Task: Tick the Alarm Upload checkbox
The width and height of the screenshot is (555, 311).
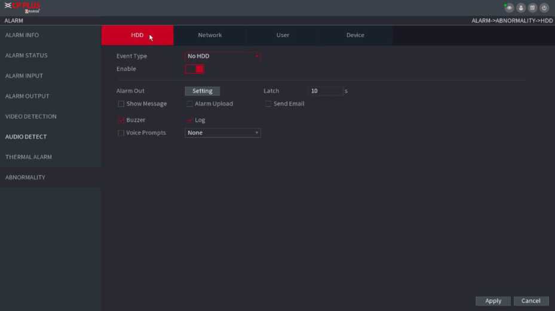Action: pyautogui.click(x=190, y=104)
